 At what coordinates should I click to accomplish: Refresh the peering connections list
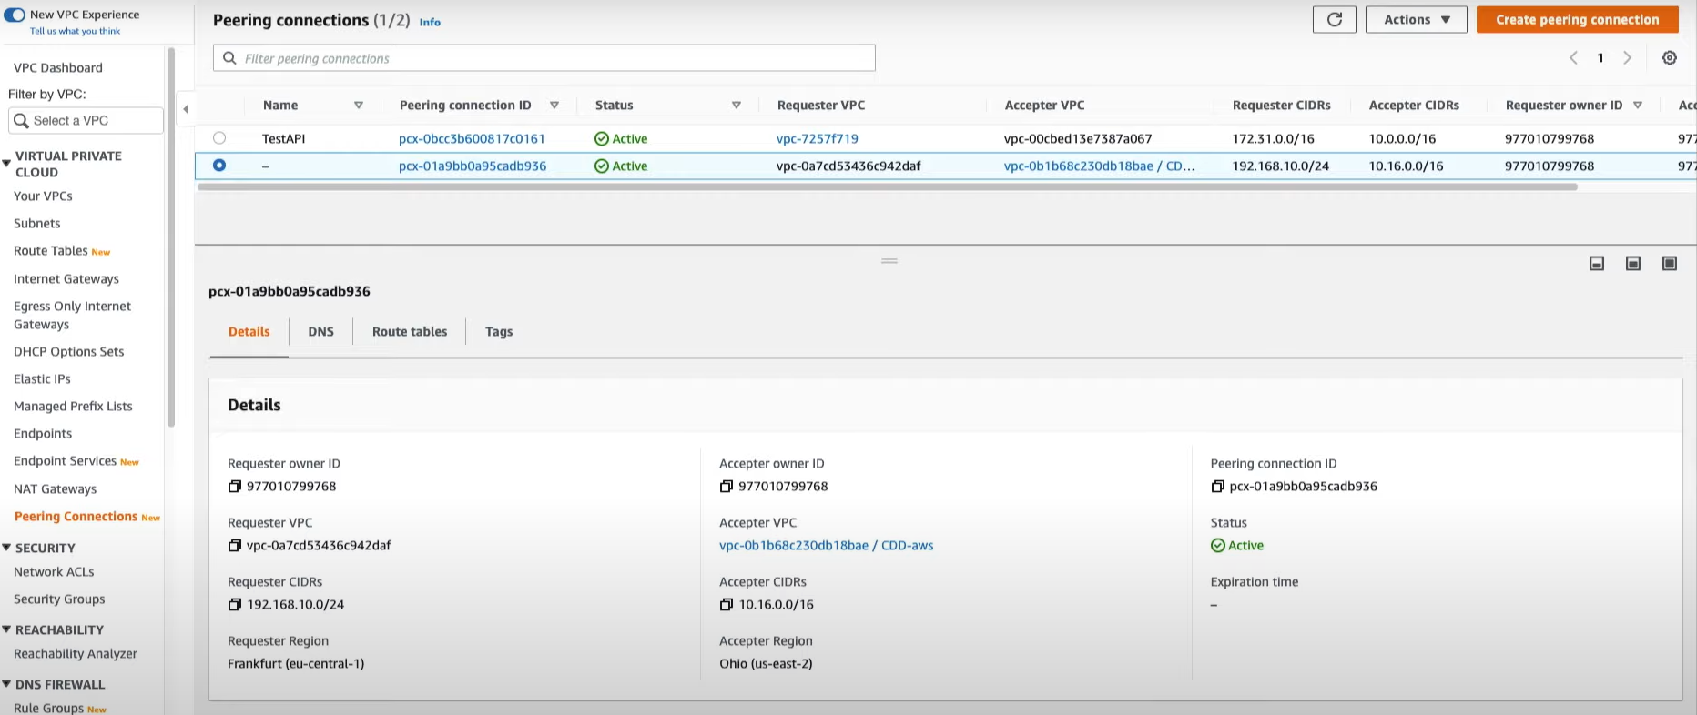pyautogui.click(x=1334, y=19)
